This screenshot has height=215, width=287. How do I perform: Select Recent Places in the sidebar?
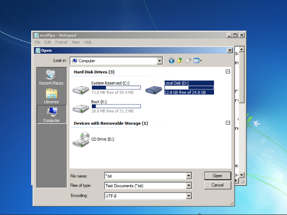pos(51,77)
